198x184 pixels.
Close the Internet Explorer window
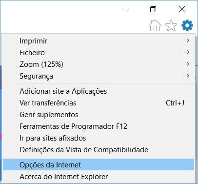[x=182, y=9]
